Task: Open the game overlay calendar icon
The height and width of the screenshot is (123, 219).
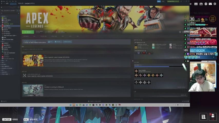Action: 196,4
